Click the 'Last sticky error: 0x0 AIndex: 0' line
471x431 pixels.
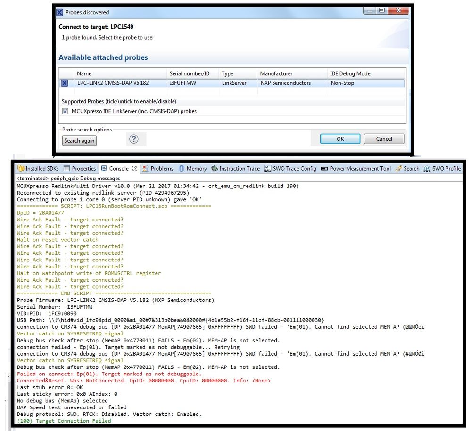click(x=67, y=394)
